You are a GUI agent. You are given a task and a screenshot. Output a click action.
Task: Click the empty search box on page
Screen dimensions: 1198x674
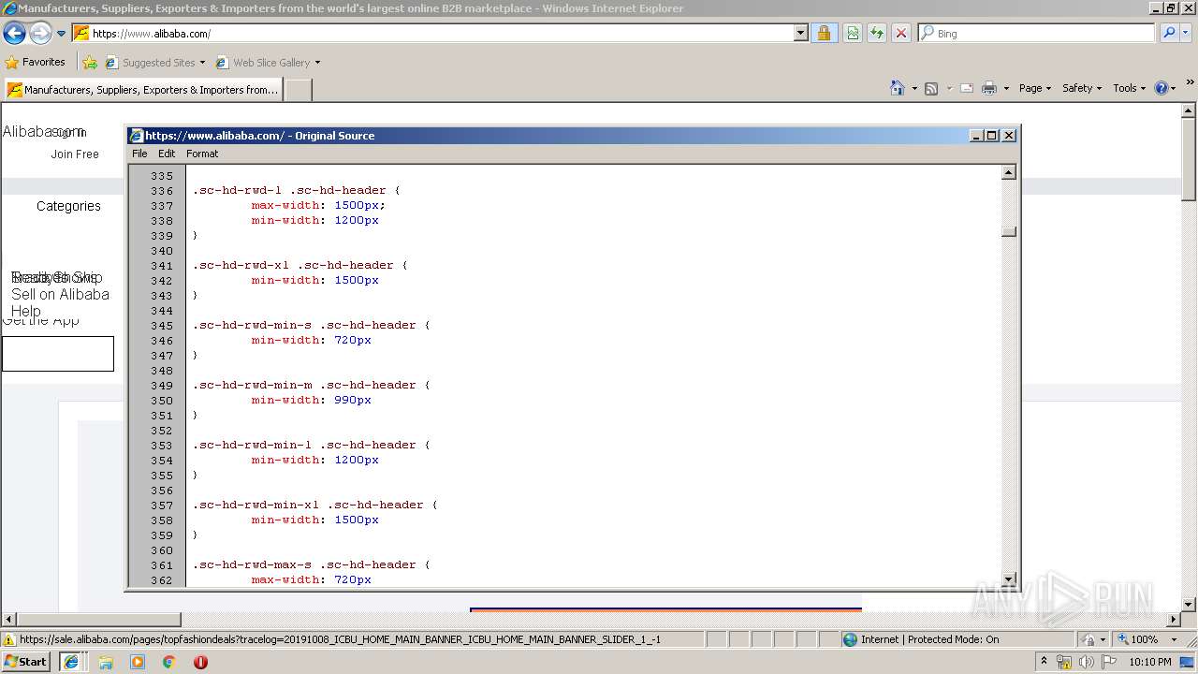(x=58, y=354)
